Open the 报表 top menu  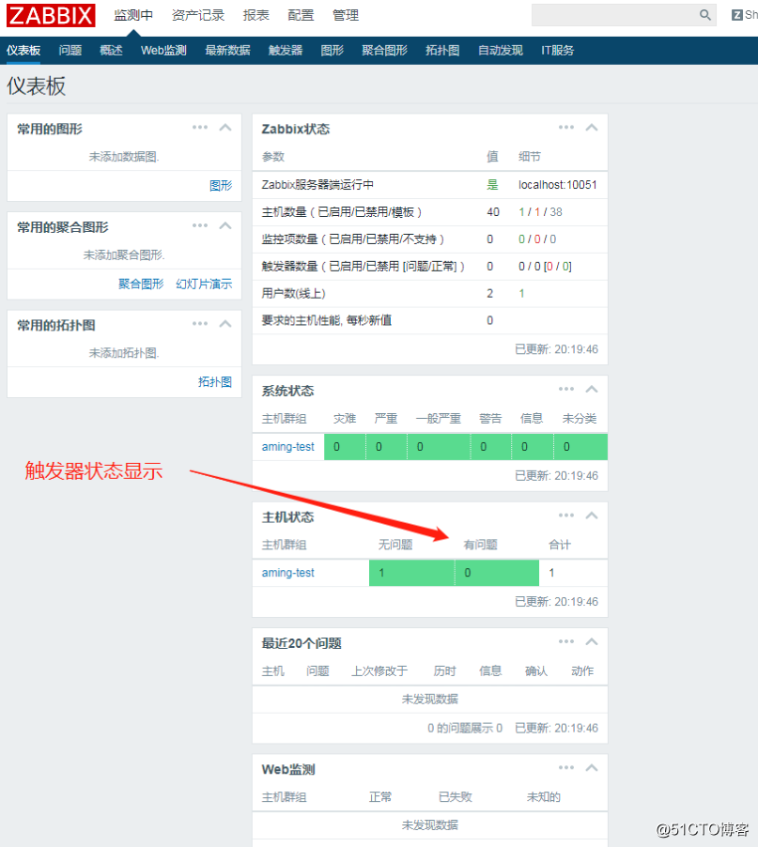click(256, 15)
